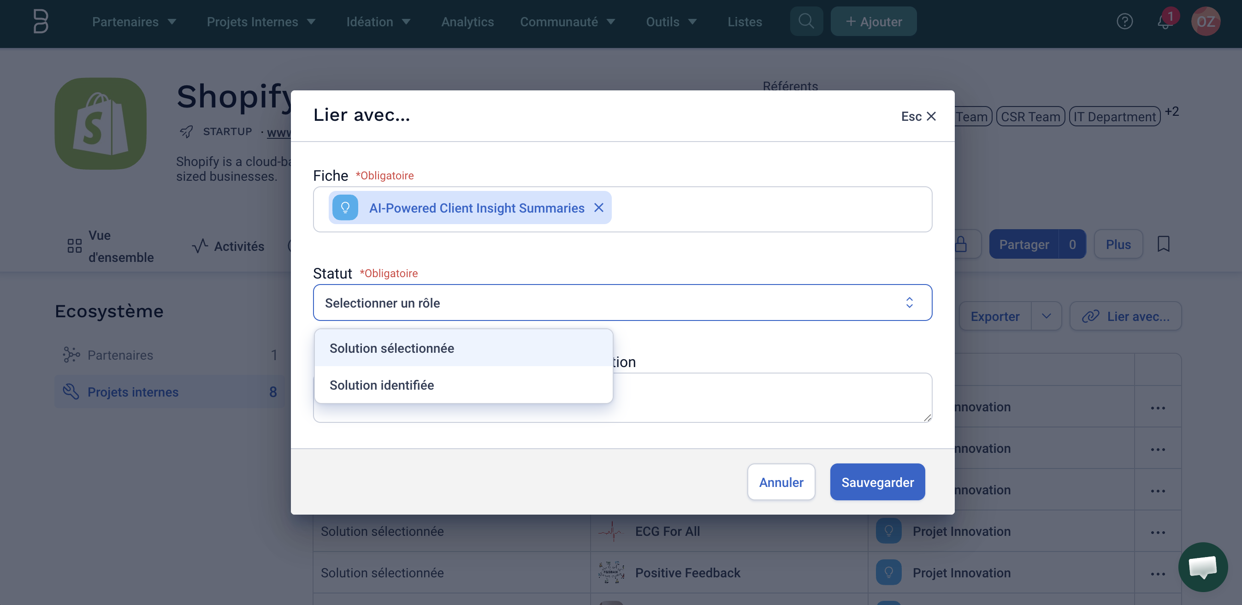Click the ECG For All row title
The image size is (1242, 605).
point(667,531)
